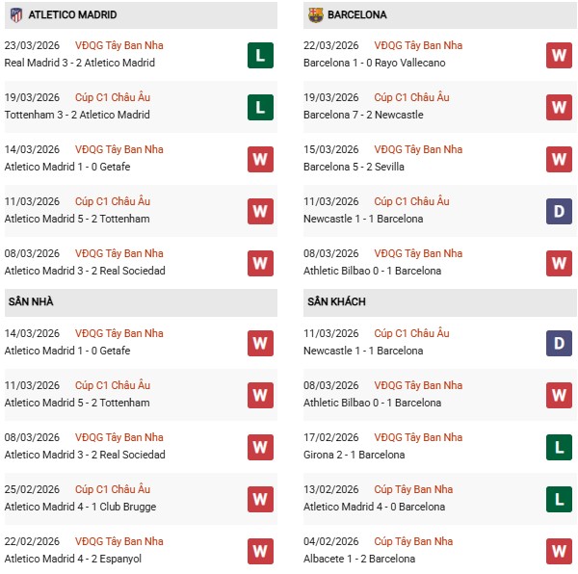
Task: Click L badge for Girona 2-1 Barcelona
Action: point(559,447)
